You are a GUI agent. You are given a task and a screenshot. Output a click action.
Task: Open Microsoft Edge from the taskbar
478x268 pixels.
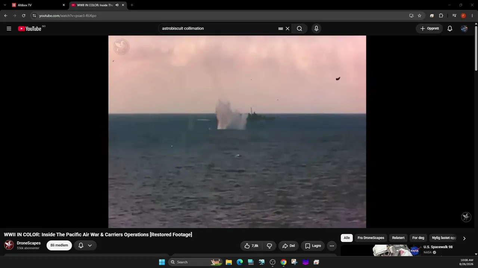point(240,262)
